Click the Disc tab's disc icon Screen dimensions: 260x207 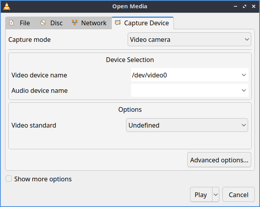point(43,23)
